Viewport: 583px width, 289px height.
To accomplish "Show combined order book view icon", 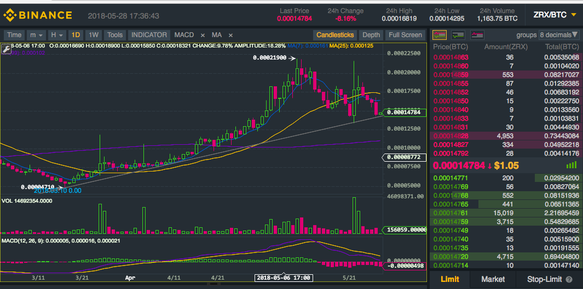I will (440, 36).
